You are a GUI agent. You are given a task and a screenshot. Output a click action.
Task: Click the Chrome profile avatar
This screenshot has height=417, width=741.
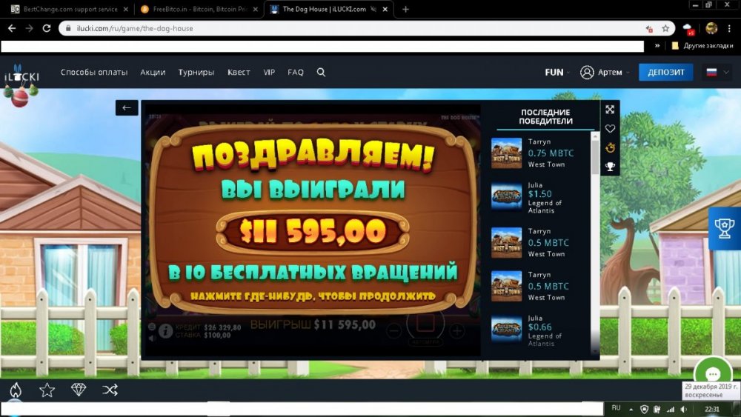711,28
